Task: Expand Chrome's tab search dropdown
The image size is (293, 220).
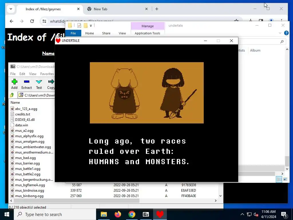Action: click(x=11, y=9)
